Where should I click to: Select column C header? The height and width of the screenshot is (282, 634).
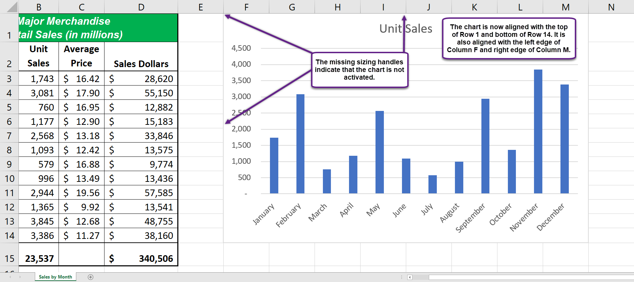(x=82, y=7)
